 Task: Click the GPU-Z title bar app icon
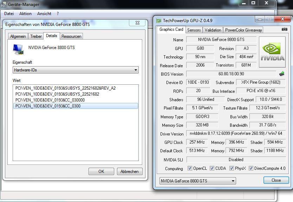(159, 21)
